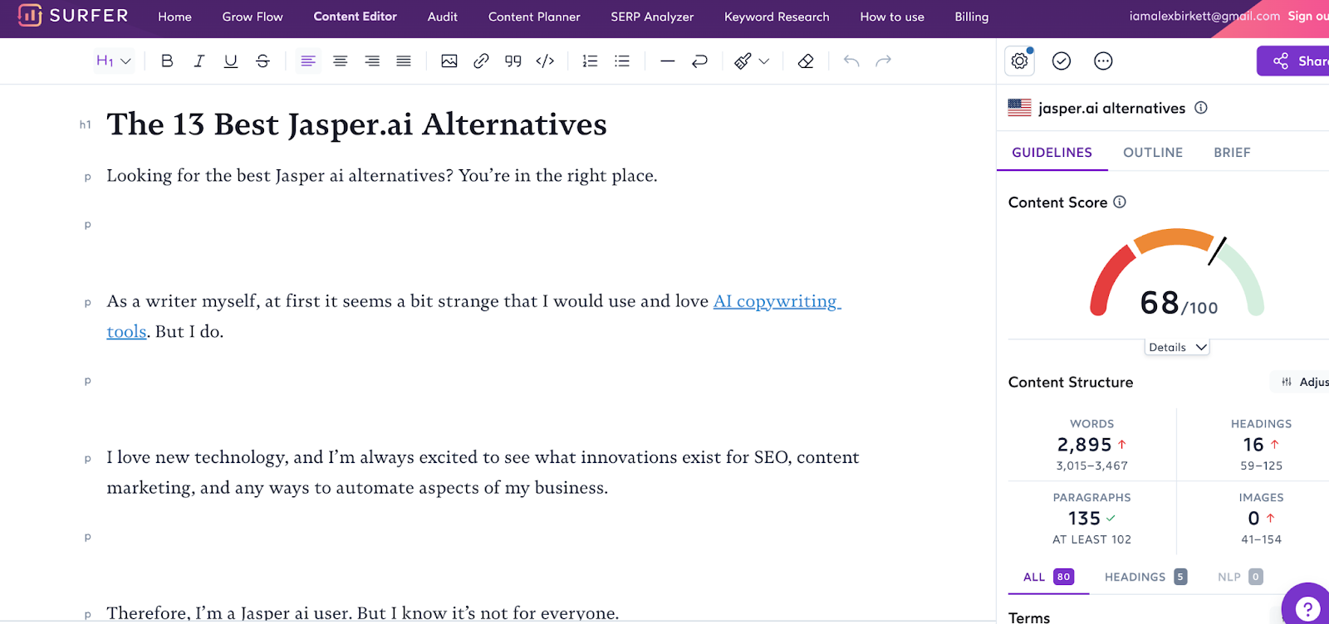Align text right
The height and width of the screenshot is (624, 1329).
372,61
